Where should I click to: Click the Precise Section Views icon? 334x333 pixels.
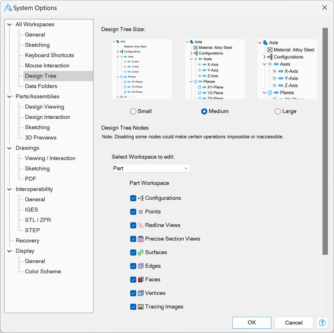tap(141, 239)
